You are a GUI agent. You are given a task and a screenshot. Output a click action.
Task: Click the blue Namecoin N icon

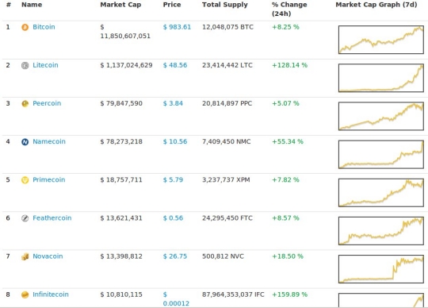click(x=25, y=142)
